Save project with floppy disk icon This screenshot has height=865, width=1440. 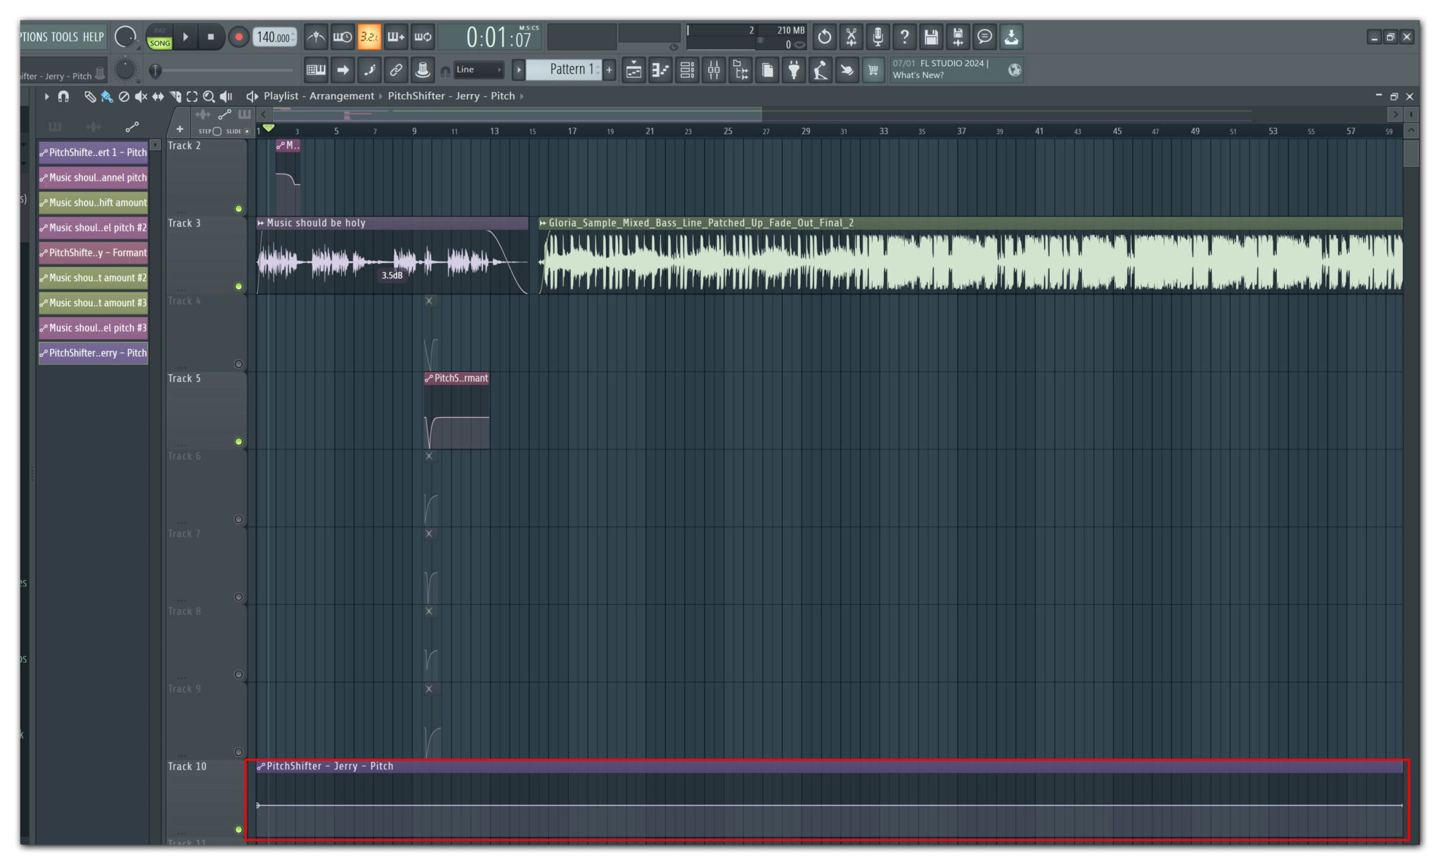(932, 37)
